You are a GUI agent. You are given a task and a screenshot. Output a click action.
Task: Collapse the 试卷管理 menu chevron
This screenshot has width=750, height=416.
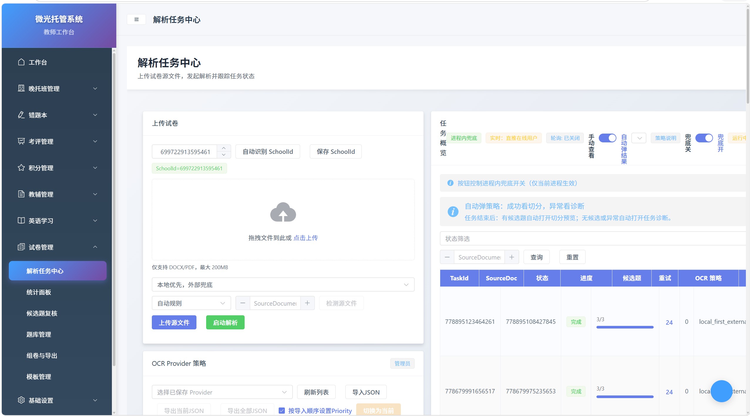(x=95, y=247)
